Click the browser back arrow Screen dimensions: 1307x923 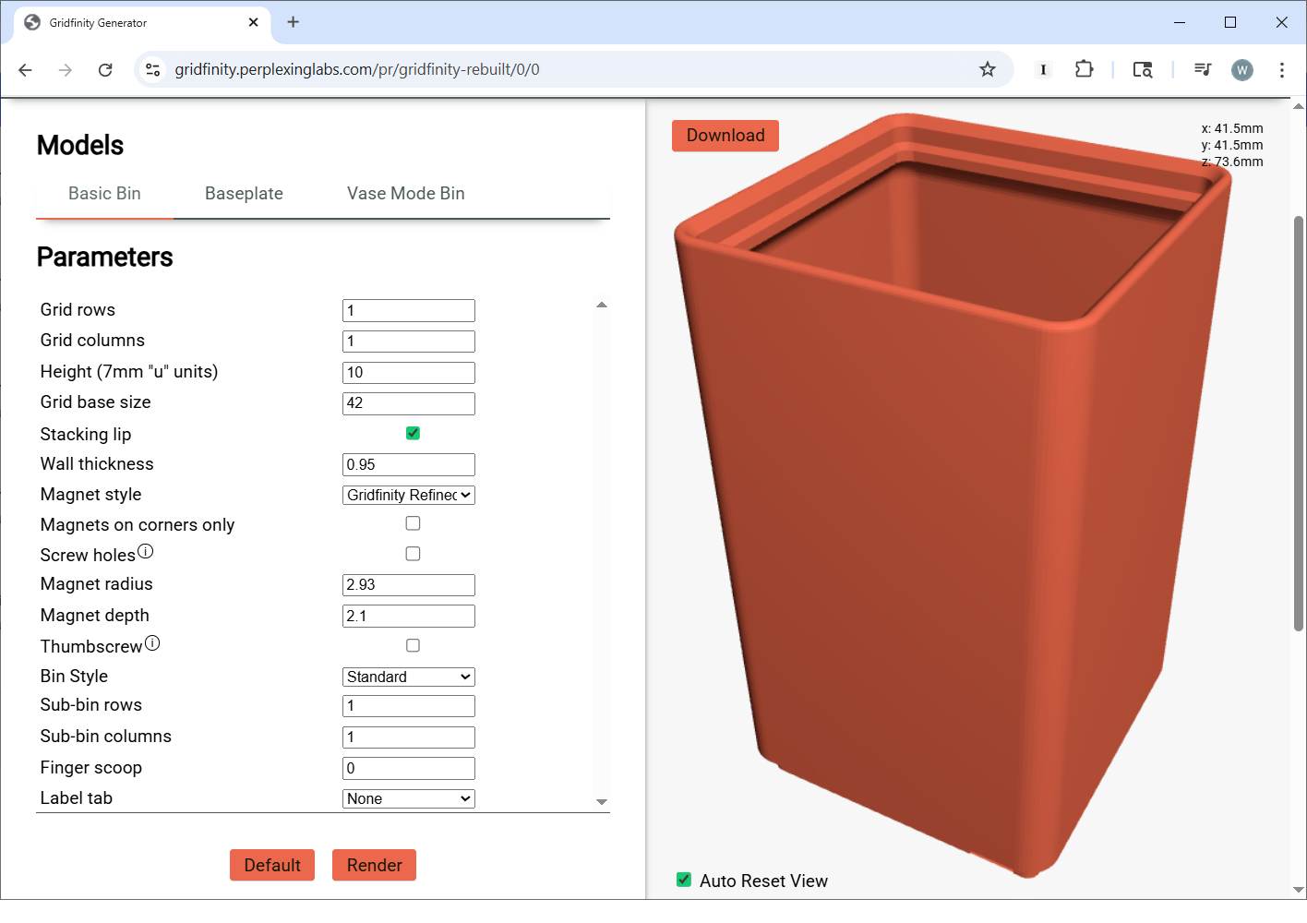pos(25,69)
